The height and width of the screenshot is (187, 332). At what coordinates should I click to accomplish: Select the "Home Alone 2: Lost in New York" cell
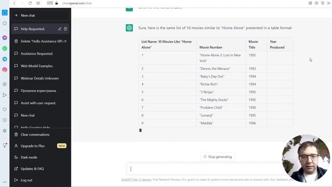point(221,58)
